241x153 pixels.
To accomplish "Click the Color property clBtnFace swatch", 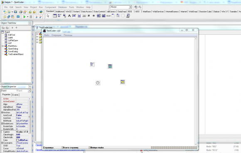I will click(17, 140).
